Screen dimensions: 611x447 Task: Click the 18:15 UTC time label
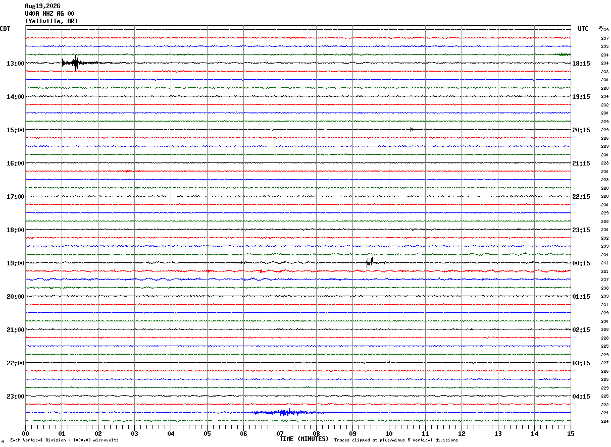coord(581,64)
